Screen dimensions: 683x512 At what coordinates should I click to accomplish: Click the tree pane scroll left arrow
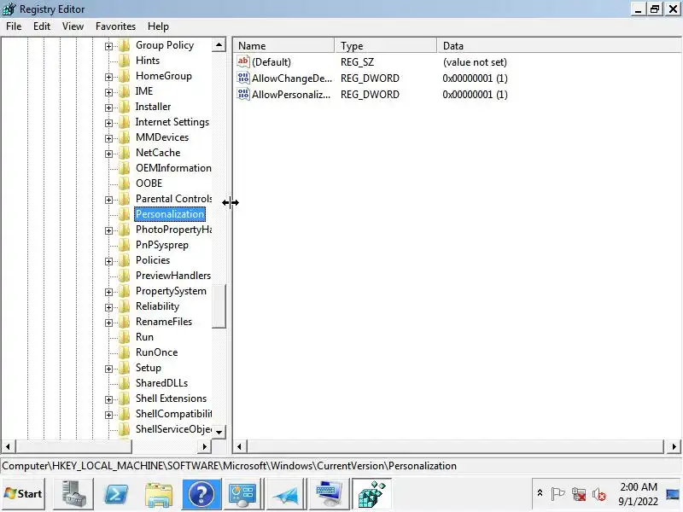(x=8, y=446)
